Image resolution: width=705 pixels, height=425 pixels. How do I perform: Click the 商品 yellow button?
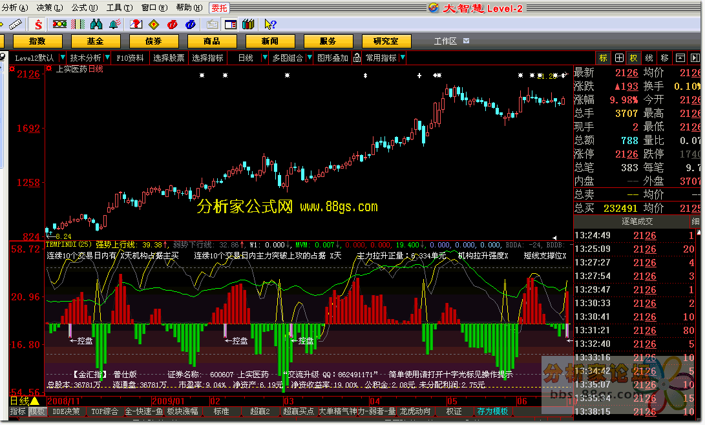point(212,41)
